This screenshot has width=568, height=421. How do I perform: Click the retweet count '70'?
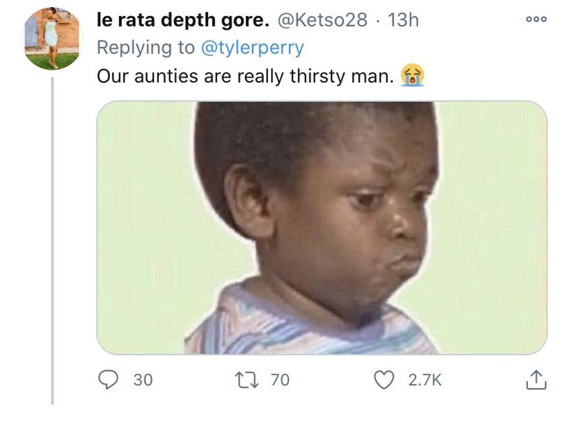(x=280, y=380)
